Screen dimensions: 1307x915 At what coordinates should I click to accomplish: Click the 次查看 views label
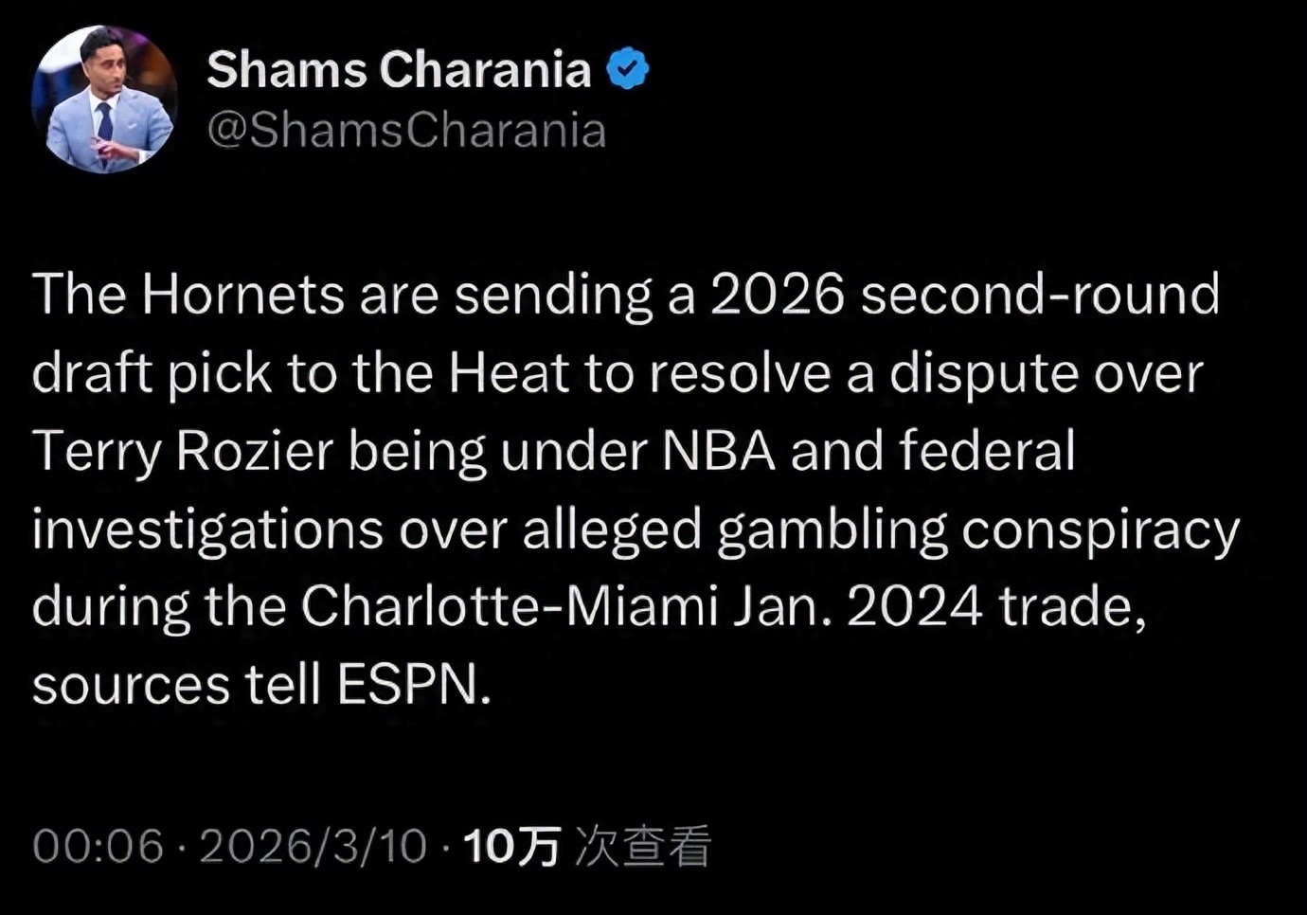click(643, 846)
